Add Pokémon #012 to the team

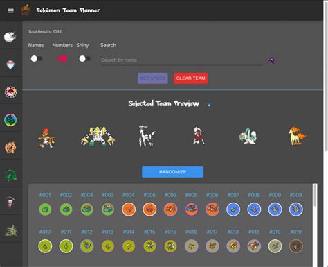[x=87, y=246]
